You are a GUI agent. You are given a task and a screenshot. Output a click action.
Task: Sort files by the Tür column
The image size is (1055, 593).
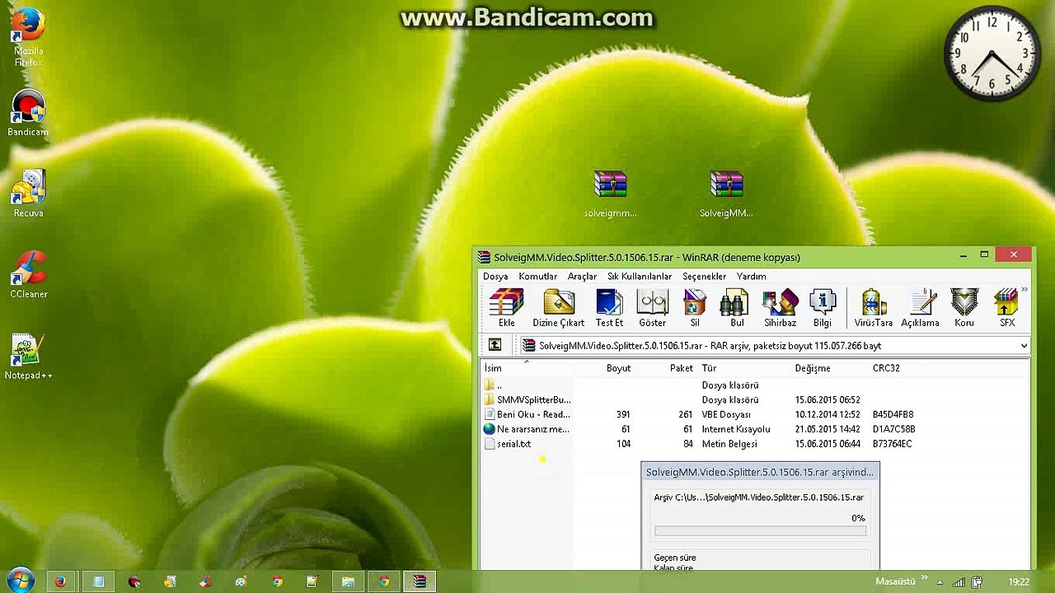tap(709, 368)
